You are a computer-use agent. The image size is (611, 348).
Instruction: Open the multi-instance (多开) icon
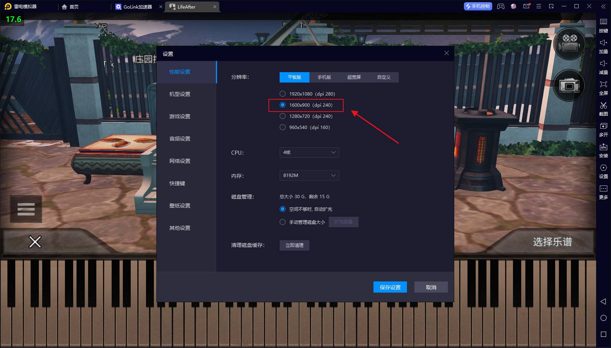pyautogui.click(x=603, y=129)
